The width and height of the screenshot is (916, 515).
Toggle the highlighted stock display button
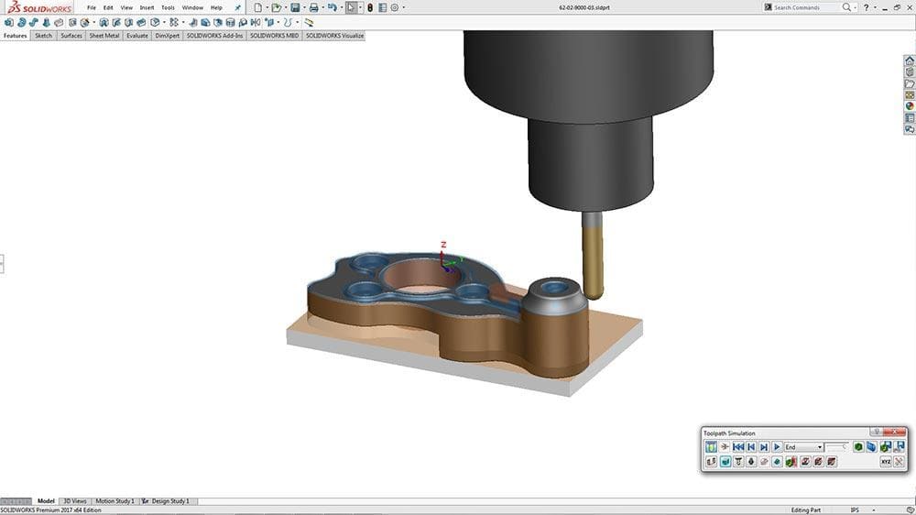[x=725, y=462]
